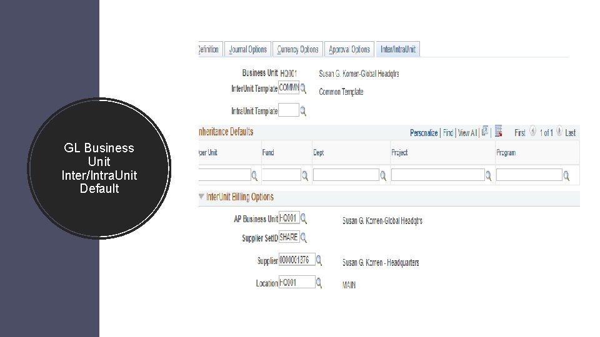The image size is (600, 337).
Task: Open lookup for Oper Unit field
Action: 254,176
